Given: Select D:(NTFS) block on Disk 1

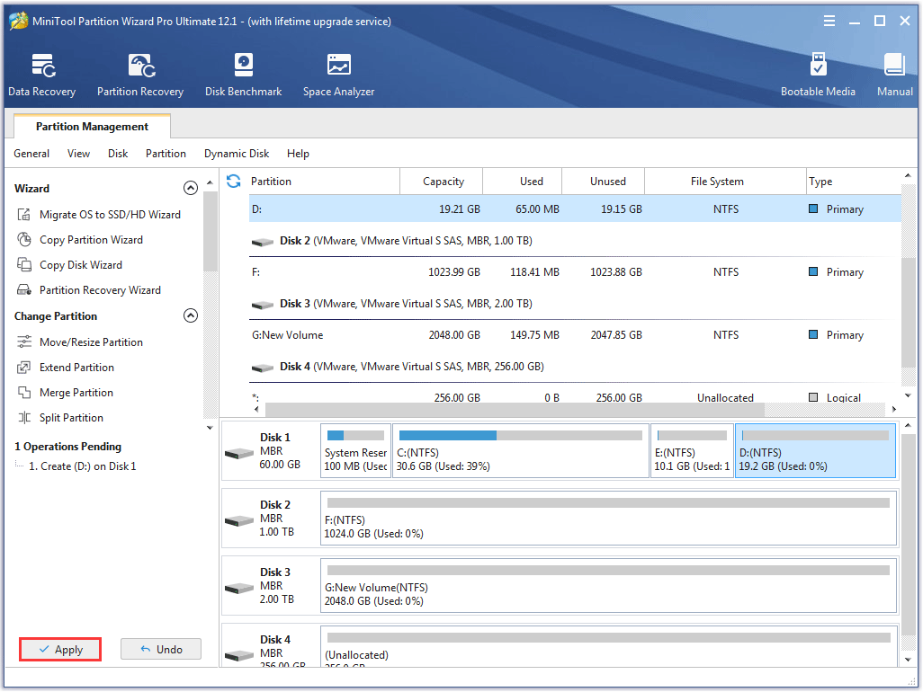Looking at the screenshot, I should [815, 451].
